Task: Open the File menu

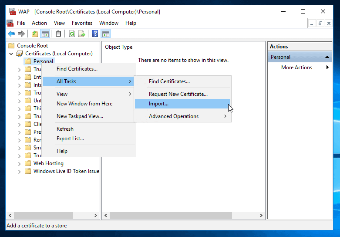Action: [21, 23]
